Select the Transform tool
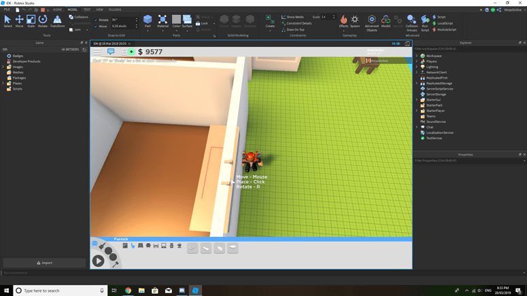This screenshot has width=527, height=296. (57, 21)
